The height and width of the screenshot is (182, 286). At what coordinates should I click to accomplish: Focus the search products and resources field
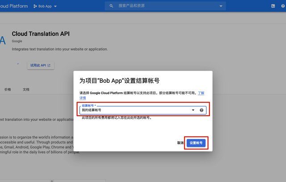[x=165, y=6]
